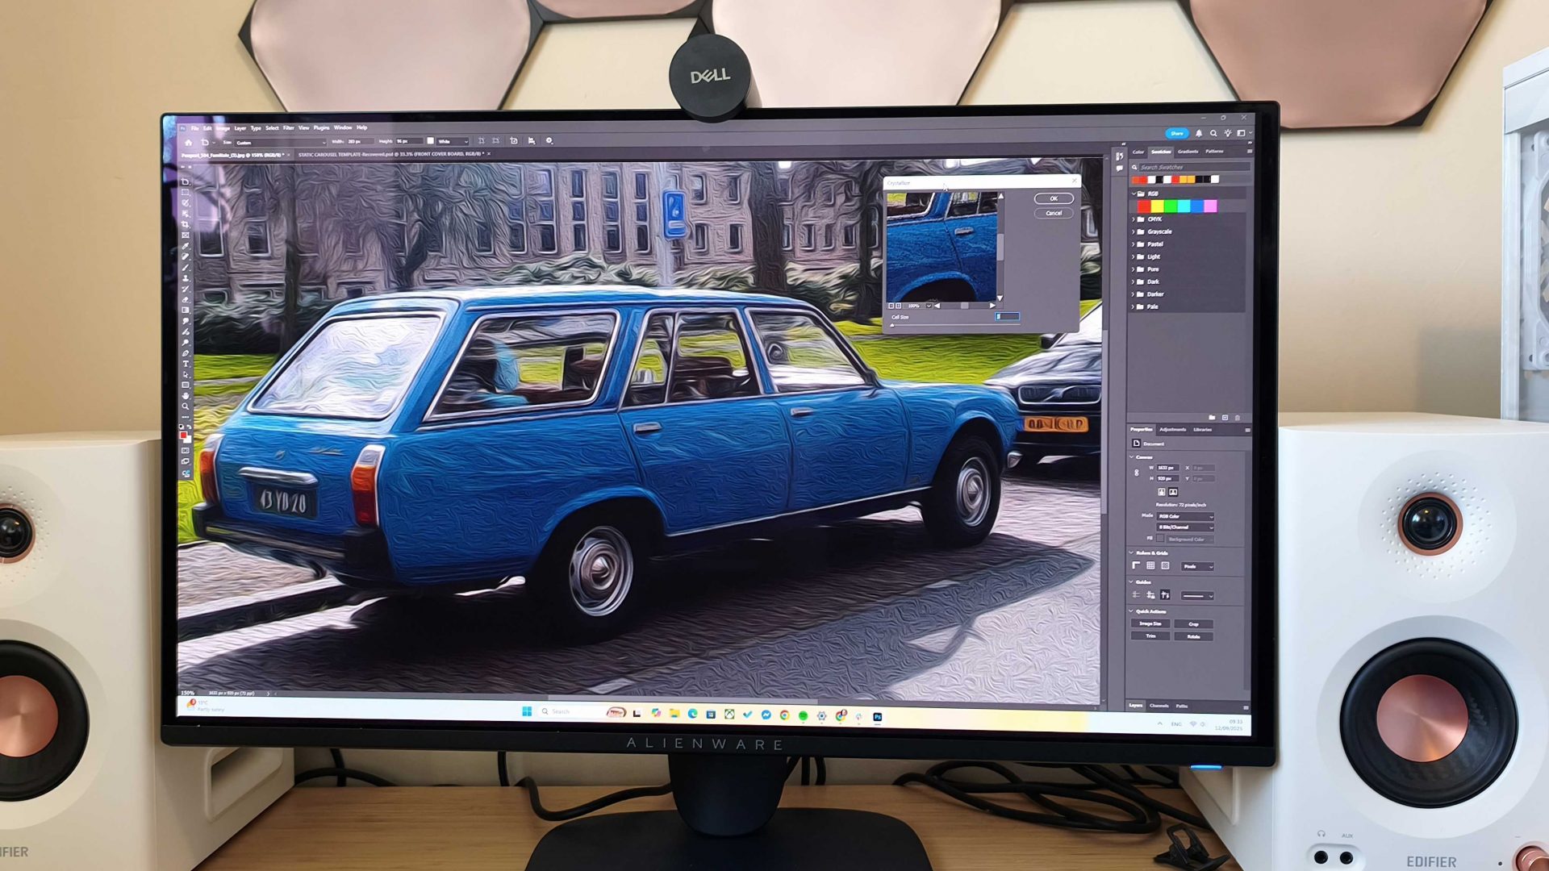Expand the CMYK swatch folder
This screenshot has height=871, width=1549.
1134,219
